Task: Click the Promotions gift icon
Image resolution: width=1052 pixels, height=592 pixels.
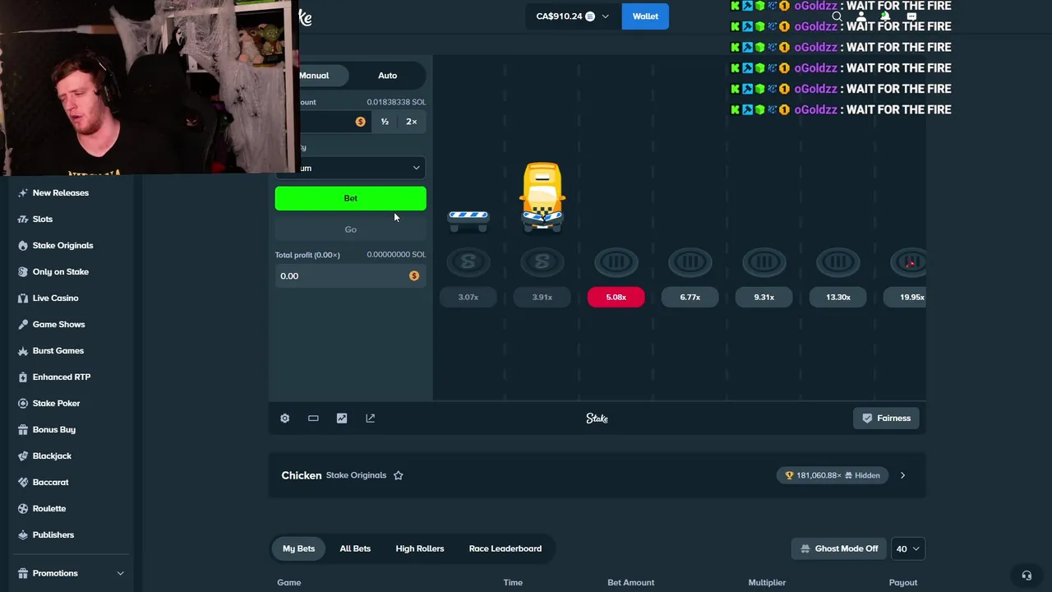Action: point(23,573)
